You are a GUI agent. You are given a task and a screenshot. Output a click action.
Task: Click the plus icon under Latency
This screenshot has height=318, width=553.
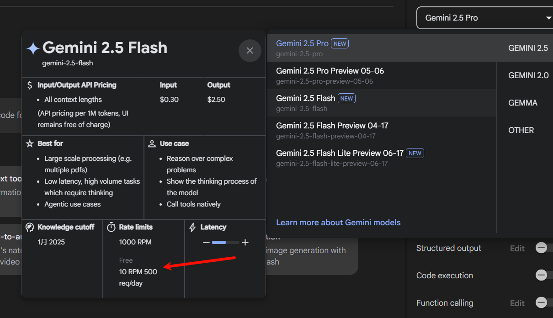click(245, 243)
